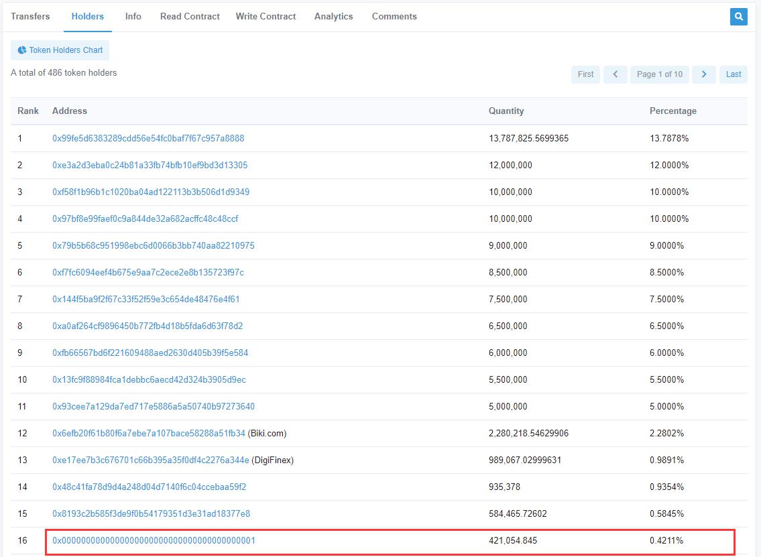Select percentage 7.5000%
This screenshot has width=761, height=557.
pyautogui.click(x=667, y=300)
